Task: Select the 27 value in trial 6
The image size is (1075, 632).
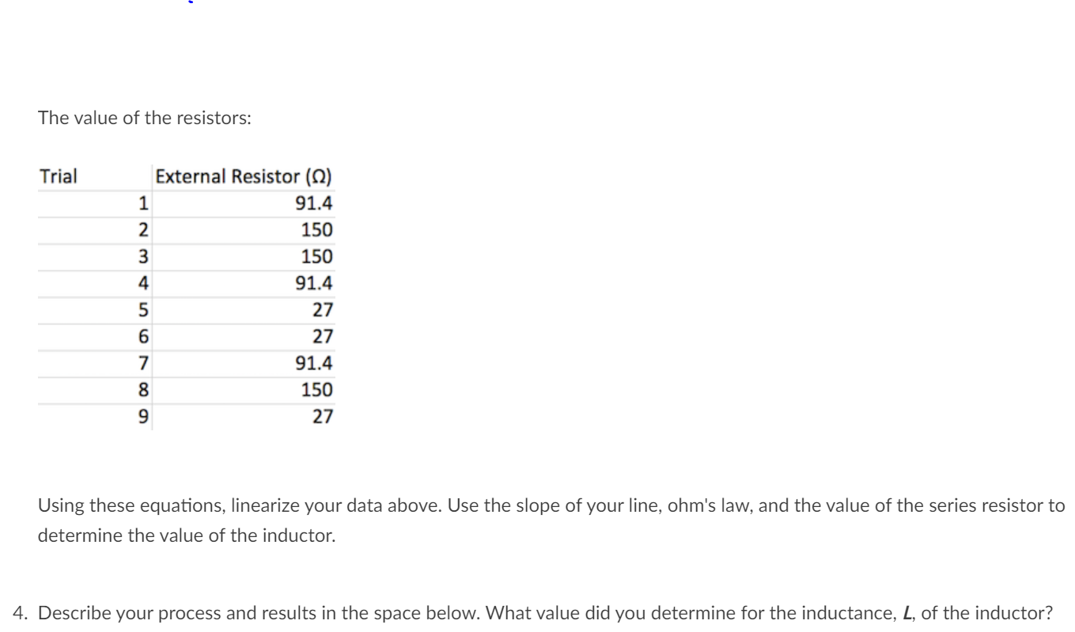Action: [323, 337]
